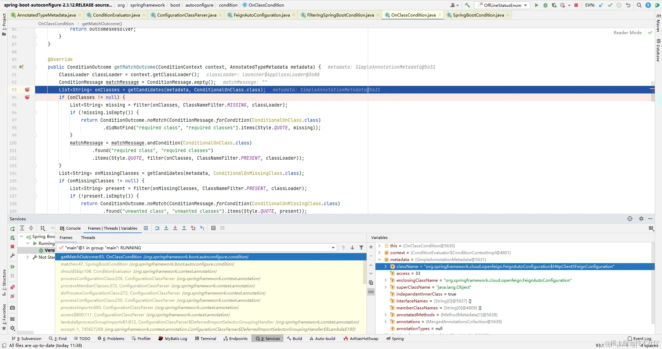This screenshot has width=662, height=349.
Task: Click Run to Cursor icon
Action: [202, 228]
